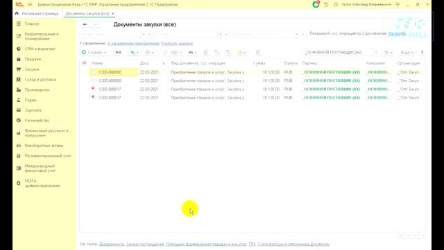Switch to the Начальная страница tab
The height and width of the screenshot is (250, 444).
[x=40, y=14]
